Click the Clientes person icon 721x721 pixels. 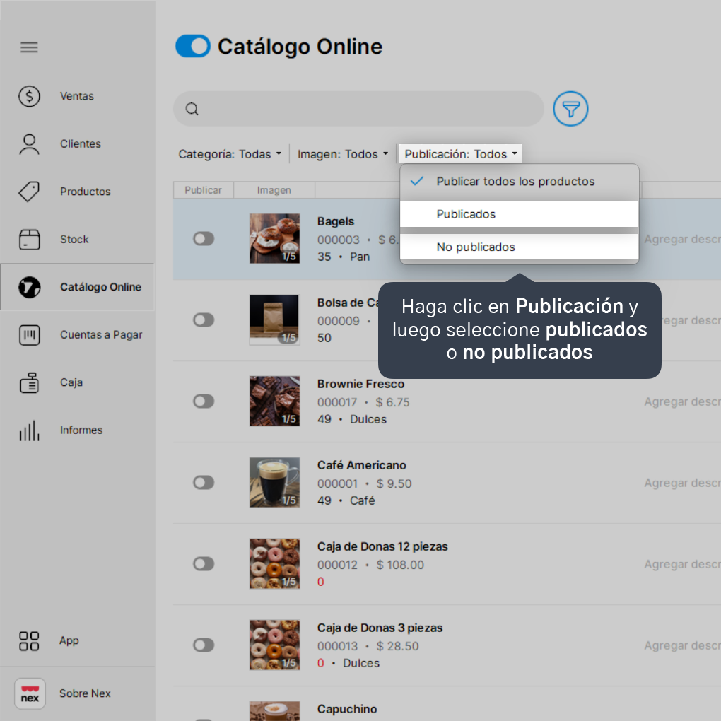(30, 144)
